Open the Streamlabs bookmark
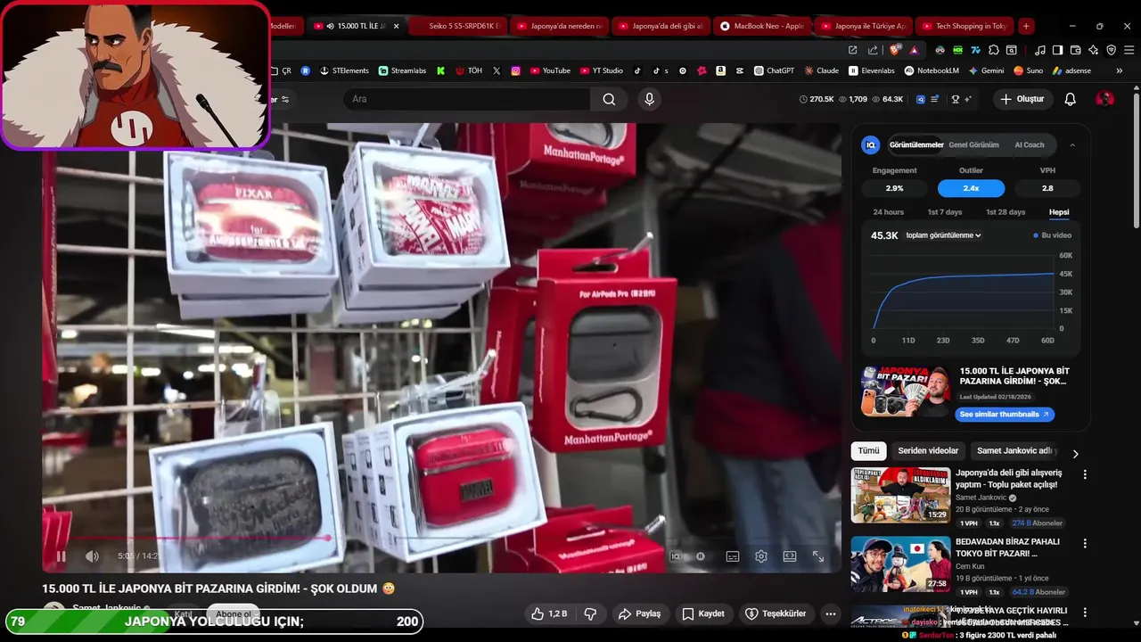The image size is (1141, 642). [x=403, y=70]
